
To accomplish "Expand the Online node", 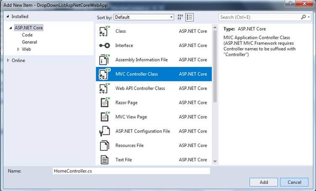I will (x=8, y=60).
